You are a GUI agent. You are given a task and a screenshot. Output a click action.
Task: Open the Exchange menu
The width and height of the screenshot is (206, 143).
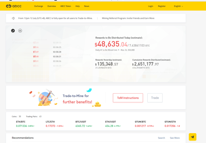coord(39,6)
